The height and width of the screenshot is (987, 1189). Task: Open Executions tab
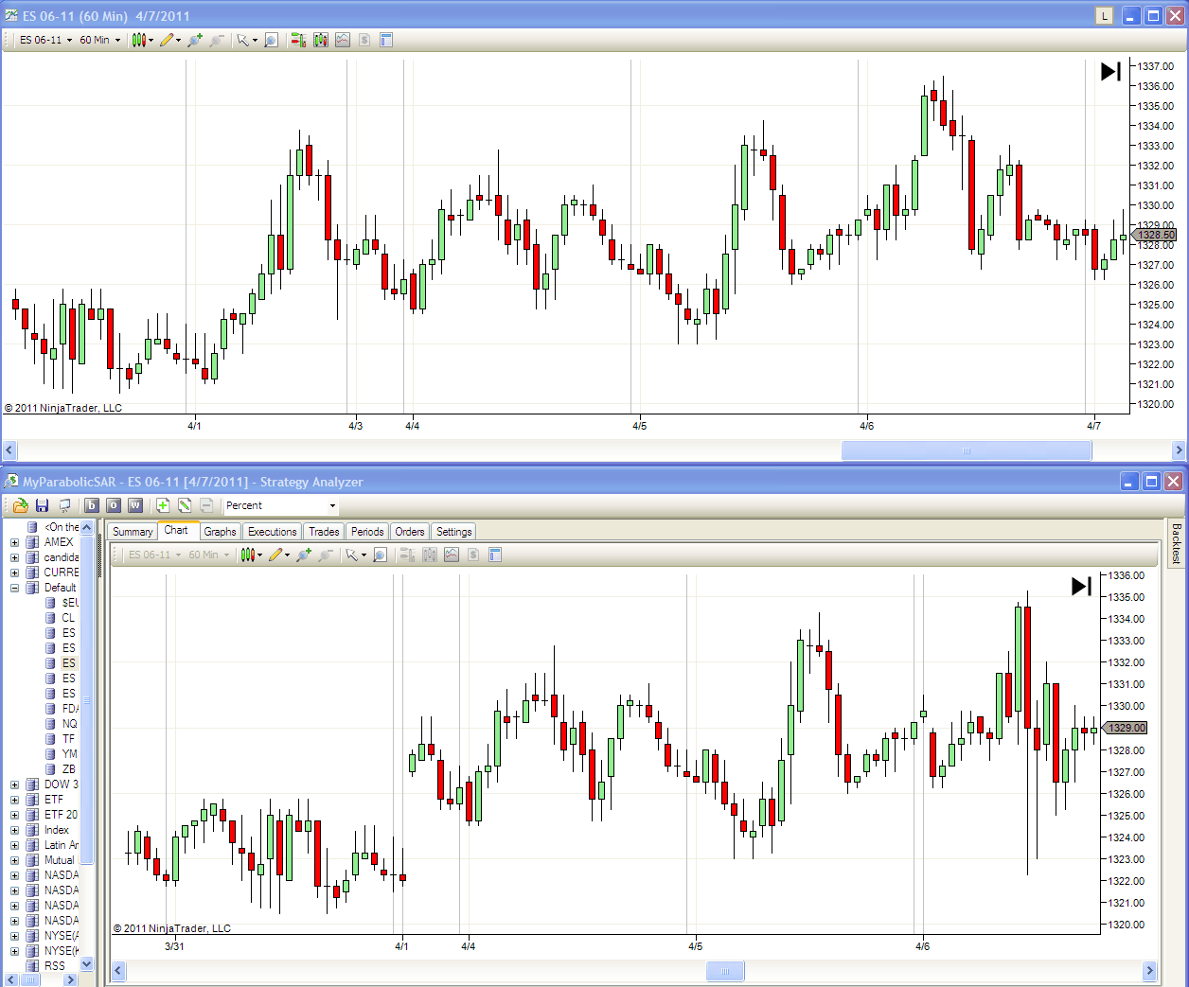[272, 532]
